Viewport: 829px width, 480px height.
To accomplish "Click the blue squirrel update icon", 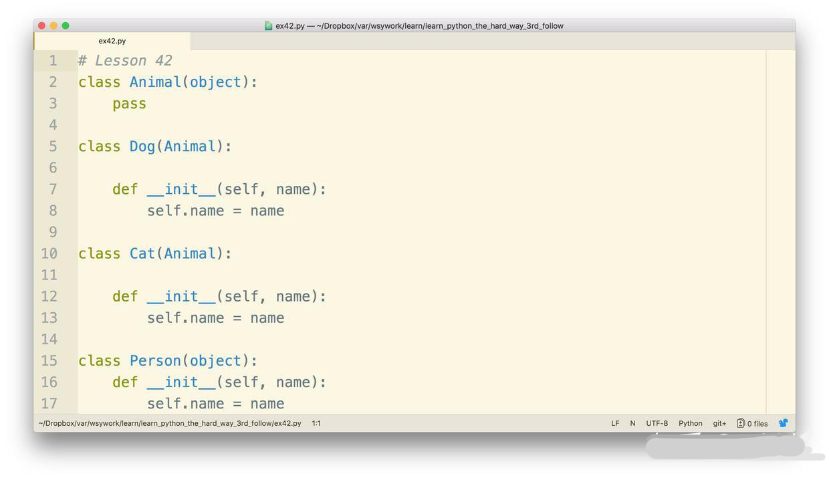I will (x=783, y=423).
